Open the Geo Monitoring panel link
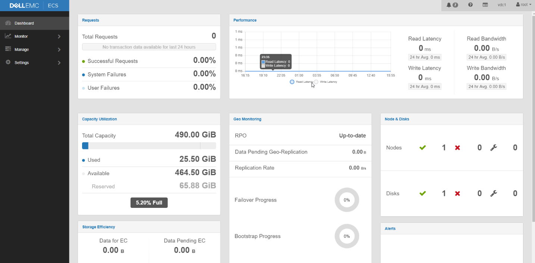This screenshot has width=535, height=263. click(247, 119)
